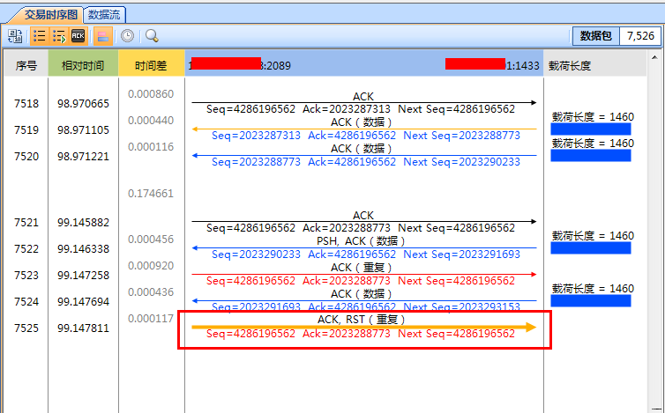The width and height of the screenshot is (665, 413).
Task: Click the 载荷长度 column header
Action: click(x=570, y=65)
